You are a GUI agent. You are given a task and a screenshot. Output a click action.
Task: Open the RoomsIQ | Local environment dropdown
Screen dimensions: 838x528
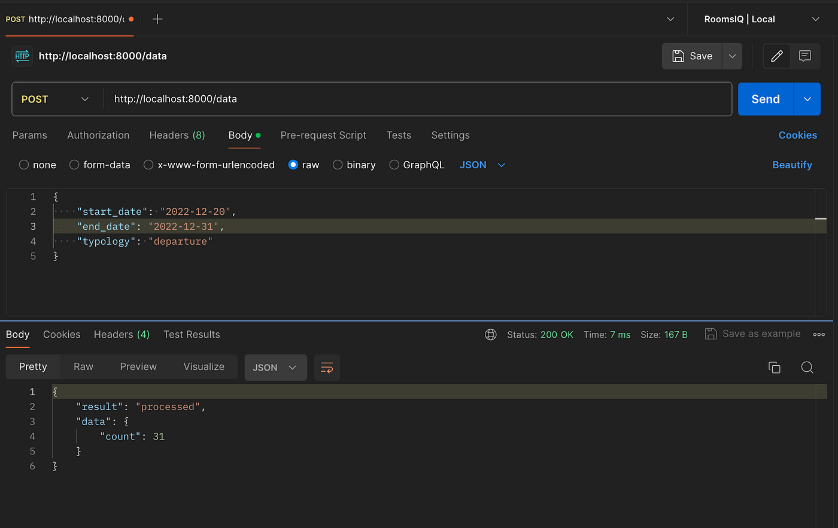761,19
